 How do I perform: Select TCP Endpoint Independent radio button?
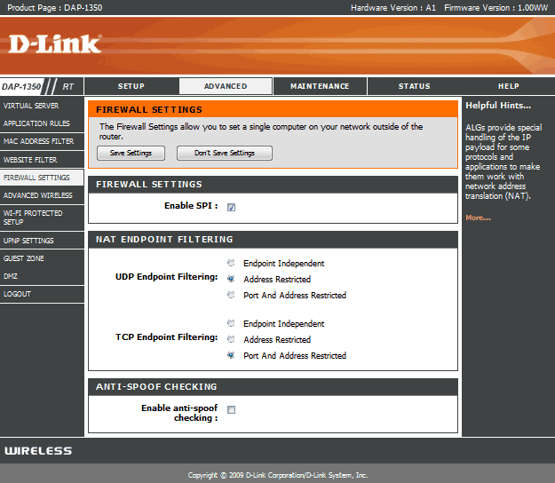click(x=231, y=324)
